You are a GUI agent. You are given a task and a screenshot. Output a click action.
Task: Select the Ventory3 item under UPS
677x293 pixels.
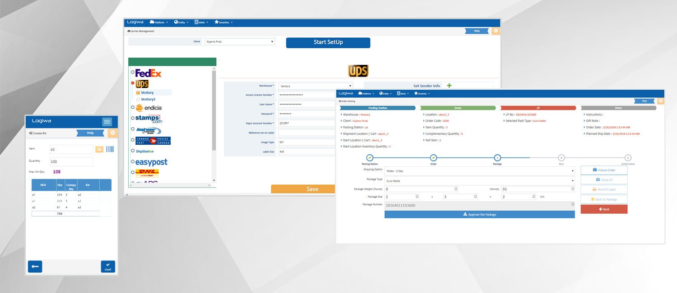click(148, 99)
